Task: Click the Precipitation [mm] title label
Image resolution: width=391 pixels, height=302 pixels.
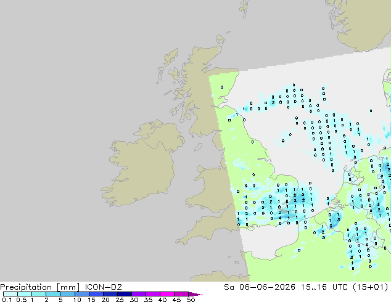Action: (x=40, y=287)
